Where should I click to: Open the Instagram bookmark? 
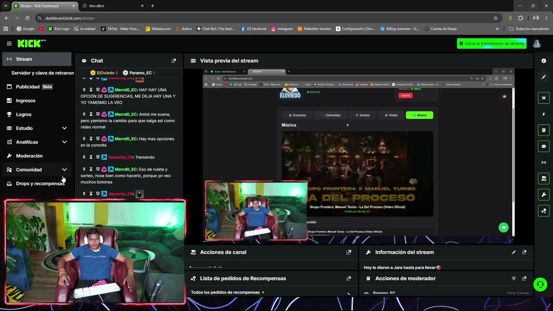(x=282, y=29)
